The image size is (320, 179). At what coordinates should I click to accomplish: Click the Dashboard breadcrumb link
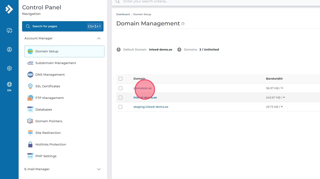click(123, 14)
